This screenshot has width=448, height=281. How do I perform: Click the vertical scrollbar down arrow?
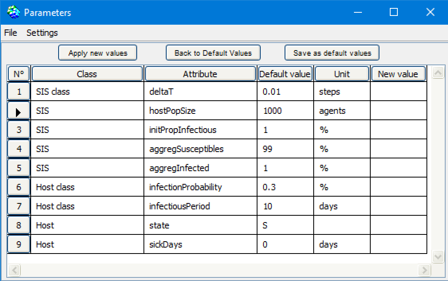[x=438, y=257]
